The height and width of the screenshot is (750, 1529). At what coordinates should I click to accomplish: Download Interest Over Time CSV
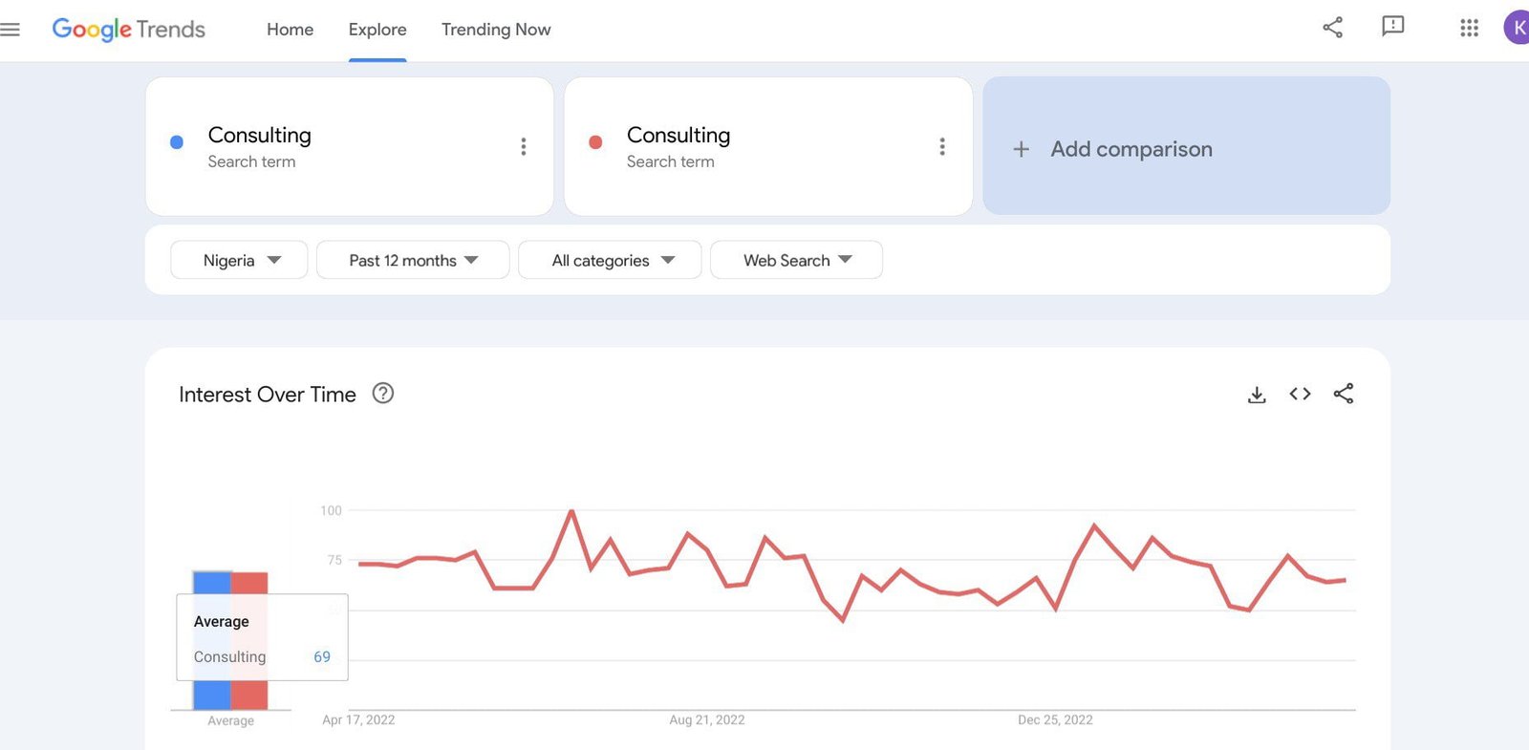pyautogui.click(x=1257, y=395)
